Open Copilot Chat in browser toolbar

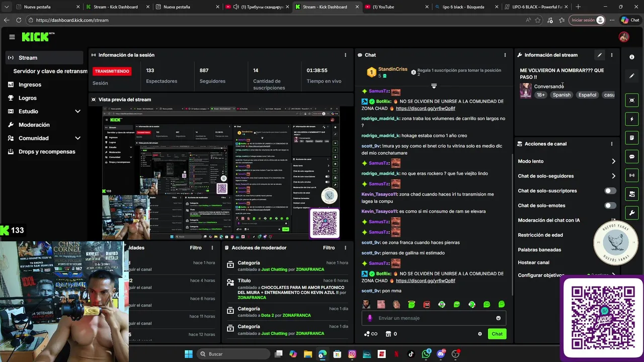click(630, 20)
